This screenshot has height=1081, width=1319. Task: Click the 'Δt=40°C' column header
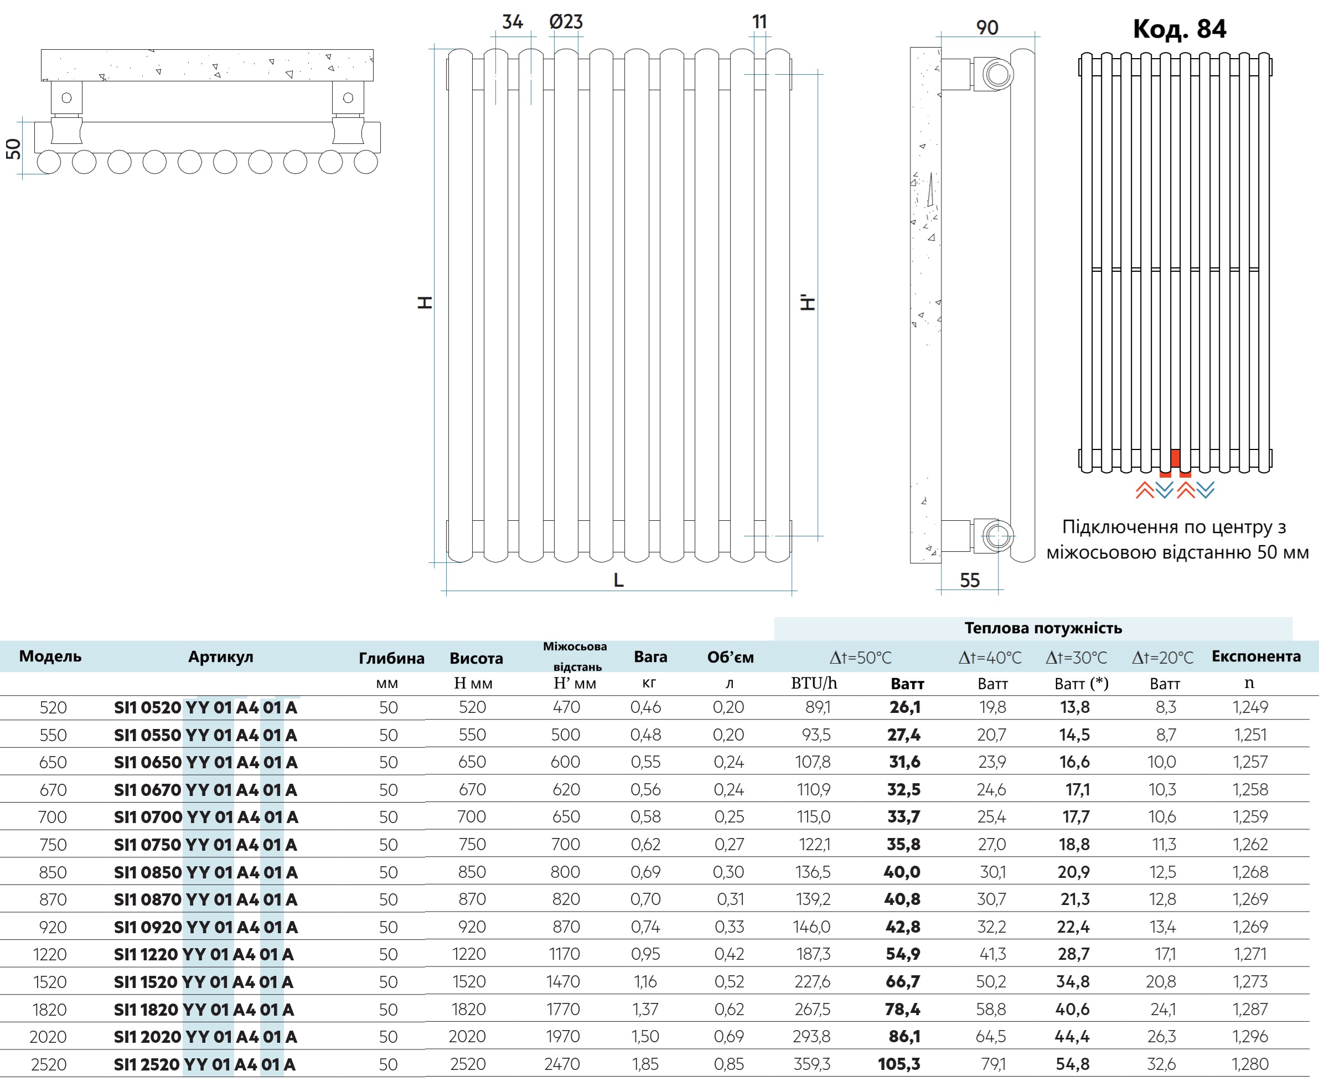pos(990,658)
